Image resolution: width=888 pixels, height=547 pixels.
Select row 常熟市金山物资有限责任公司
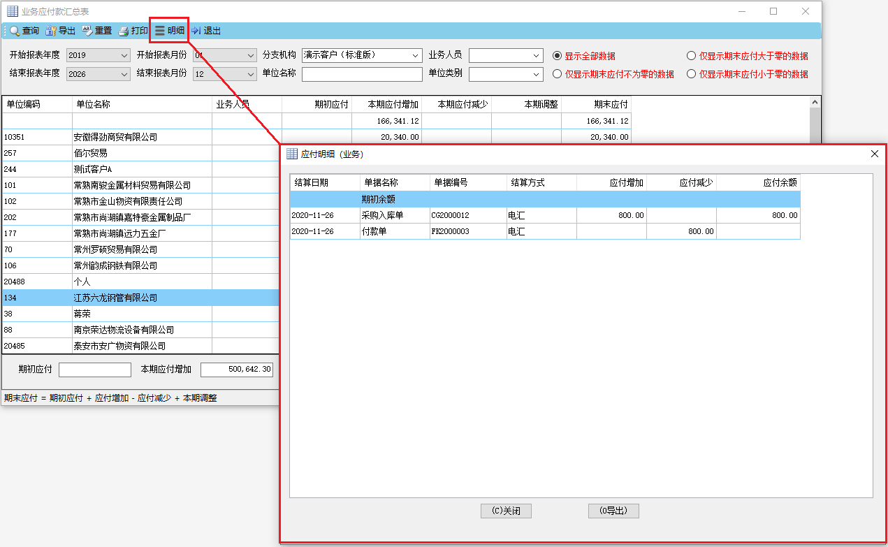coord(140,201)
